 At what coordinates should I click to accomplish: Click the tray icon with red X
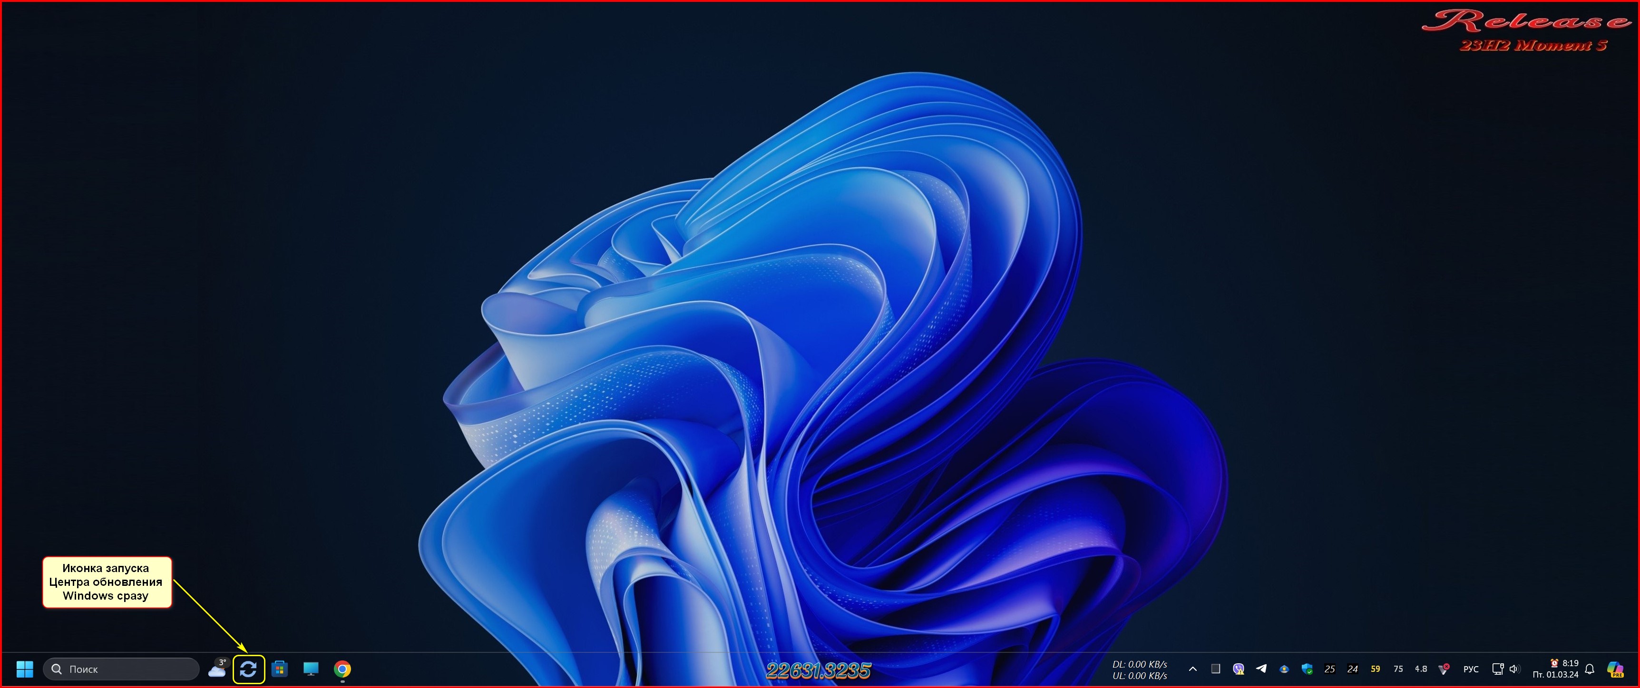[x=1444, y=669]
